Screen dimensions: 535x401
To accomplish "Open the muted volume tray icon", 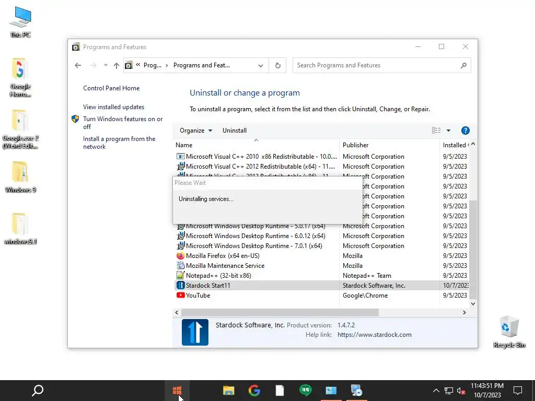I will click(x=461, y=391).
